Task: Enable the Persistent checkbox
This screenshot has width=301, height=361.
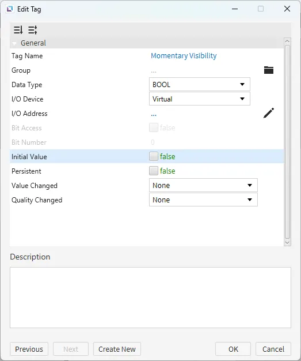Action: coord(154,171)
